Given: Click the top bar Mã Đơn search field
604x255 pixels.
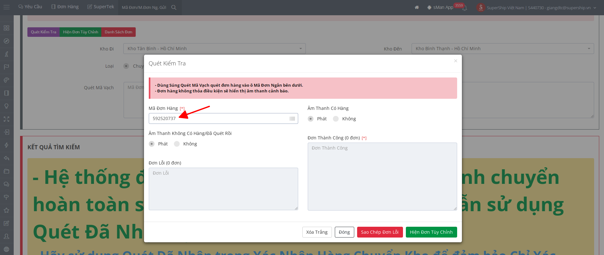Looking at the screenshot, I should (144, 7).
